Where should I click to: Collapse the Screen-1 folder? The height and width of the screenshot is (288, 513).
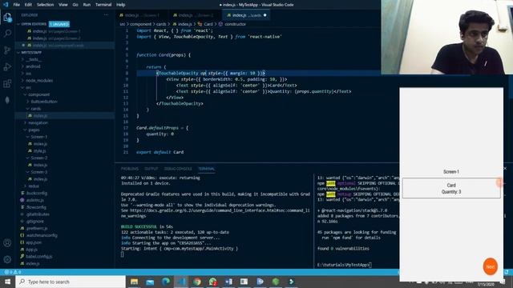(x=38, y=137)
